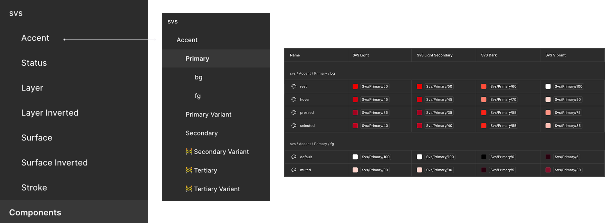Click Svs/Primary/45 chip in SvS Light Secondary column
Viewport: 605px width, 223px height.
(439, 99)
